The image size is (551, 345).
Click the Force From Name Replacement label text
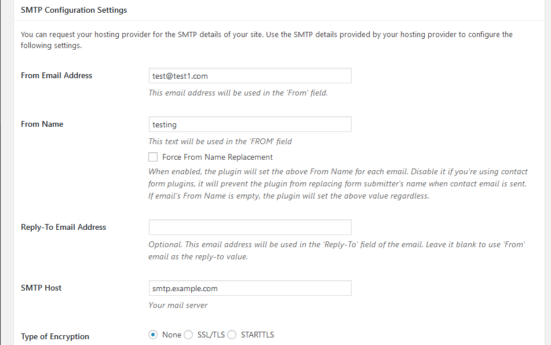(x=217, y=157)
